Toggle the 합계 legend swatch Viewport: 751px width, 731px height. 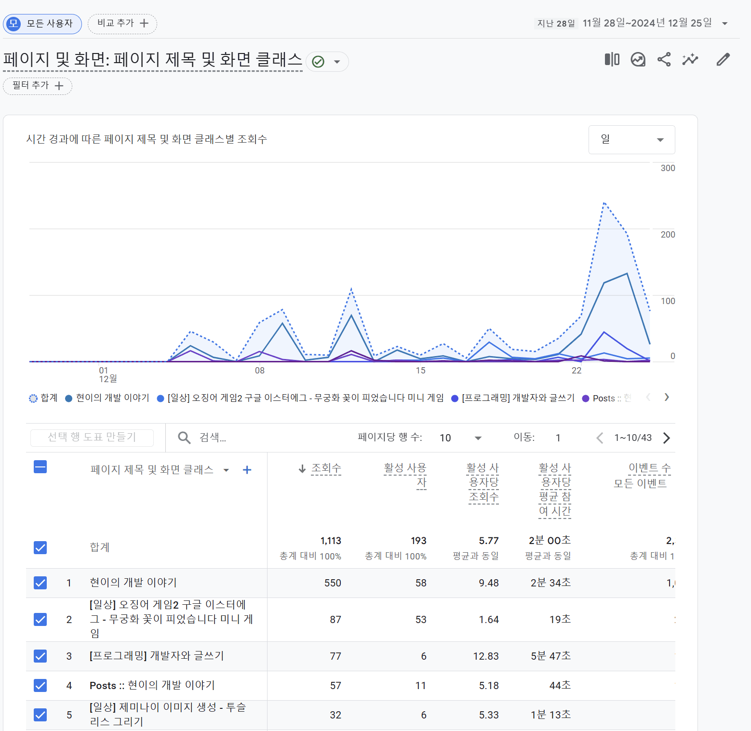(33, 399)
